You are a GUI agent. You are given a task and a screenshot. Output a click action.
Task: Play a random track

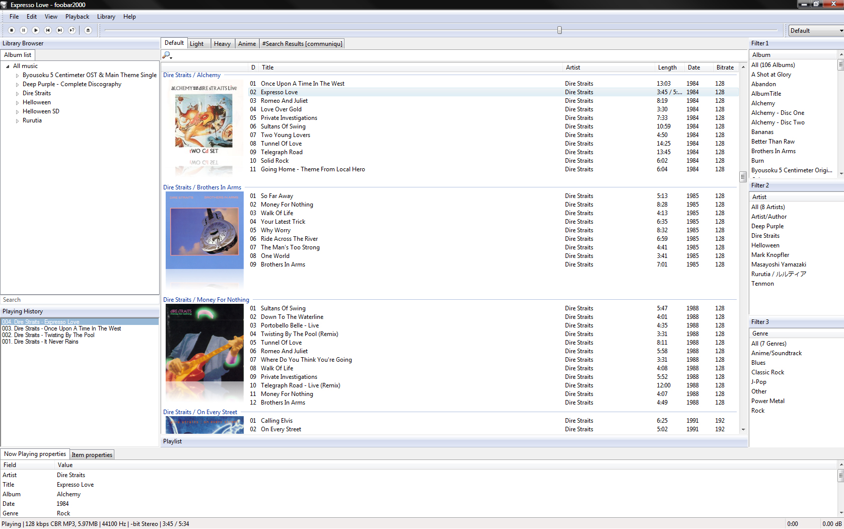point(72,30)
